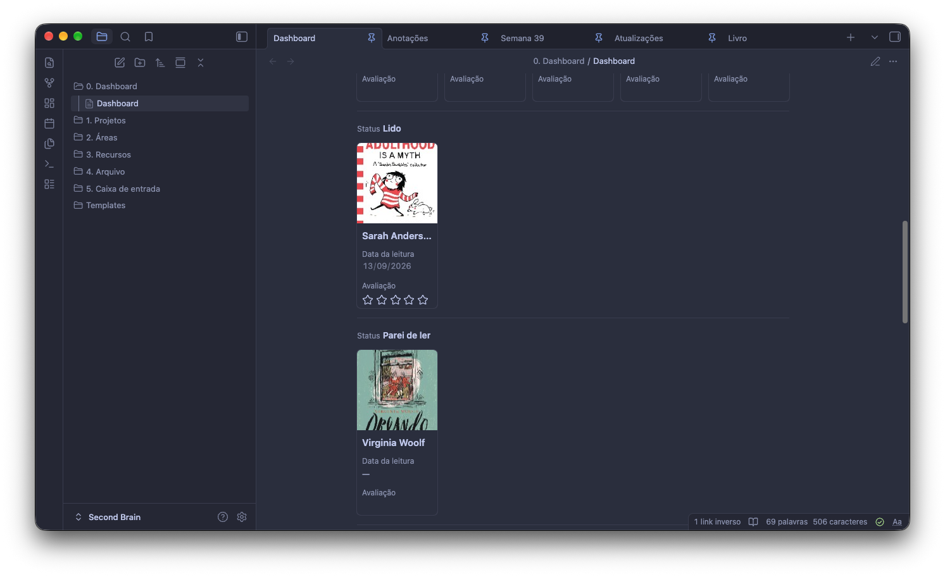945x577 pixels.
Task: Create a new note in the file explorer
Action: click(120, 63)
